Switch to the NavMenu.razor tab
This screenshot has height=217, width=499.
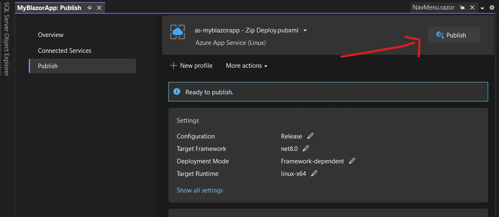[x=434, y=7]
